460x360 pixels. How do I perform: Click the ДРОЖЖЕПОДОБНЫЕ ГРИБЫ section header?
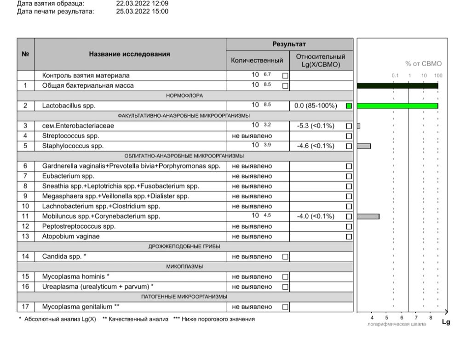(x=184, y=247)
